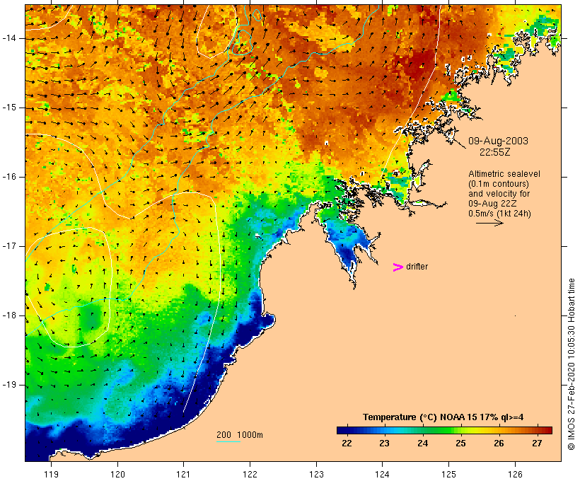Click the dark blue 22°C end of colorbar

pyautogui.click(x=342, y=430)
